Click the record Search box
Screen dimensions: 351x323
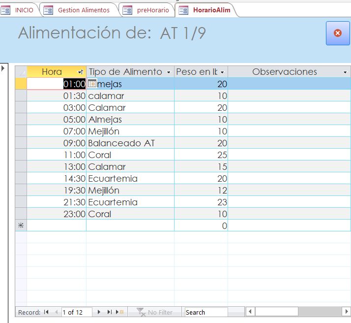click(206, 312)
